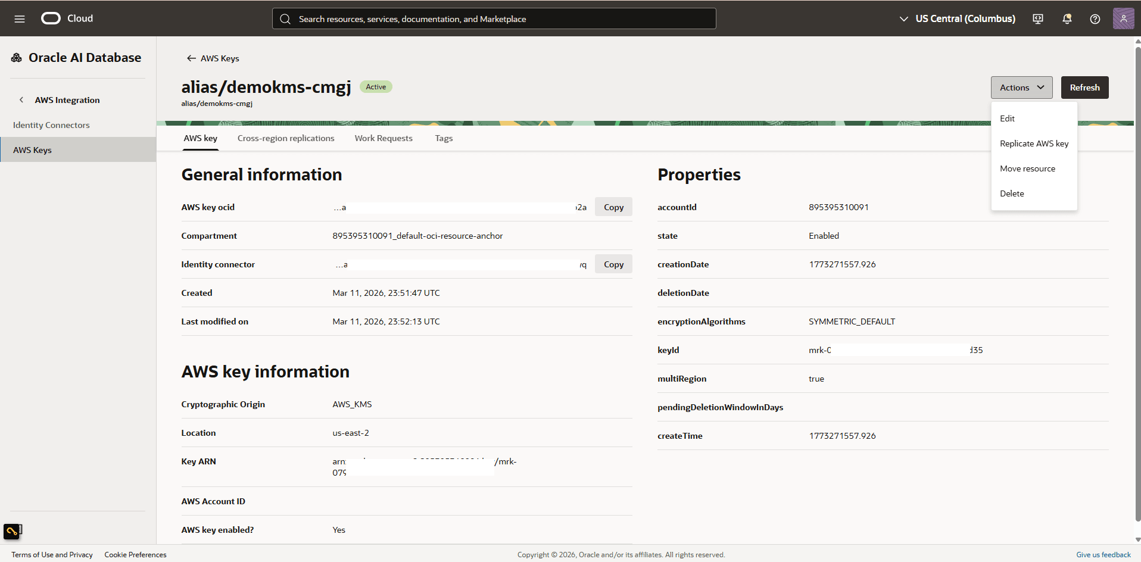Click the SYMMETRIC_DEFAULT encryption value

tap(852, 321)
